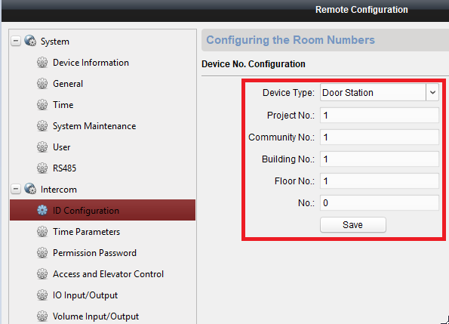The width and height of the screenshot is (449, 324).
Task: Click the gear icon beside Device Information
Action: coord(42,63)
